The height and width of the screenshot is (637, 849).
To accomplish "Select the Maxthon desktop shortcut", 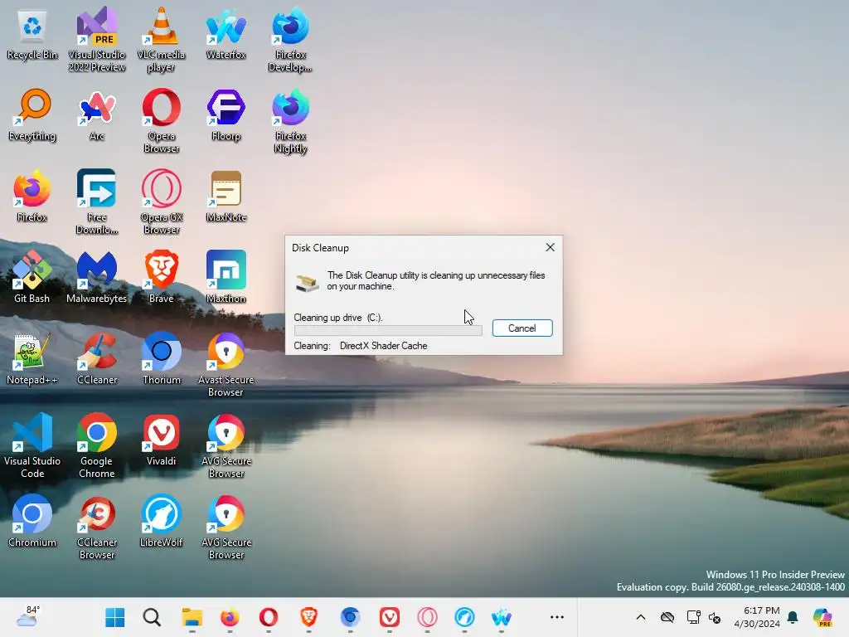I will coord(226,277).
